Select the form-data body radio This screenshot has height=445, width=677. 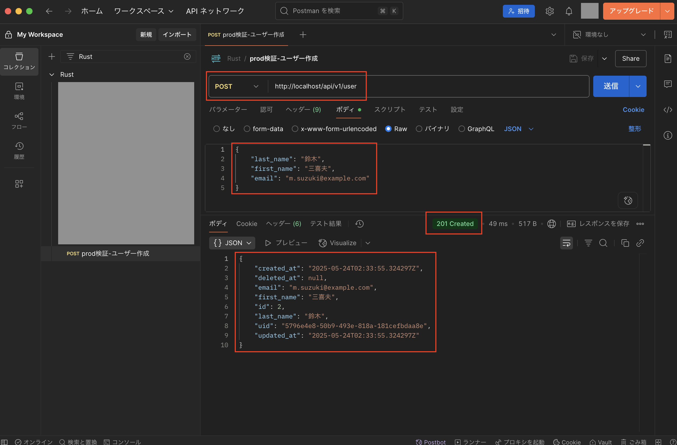tap(247, 129)
